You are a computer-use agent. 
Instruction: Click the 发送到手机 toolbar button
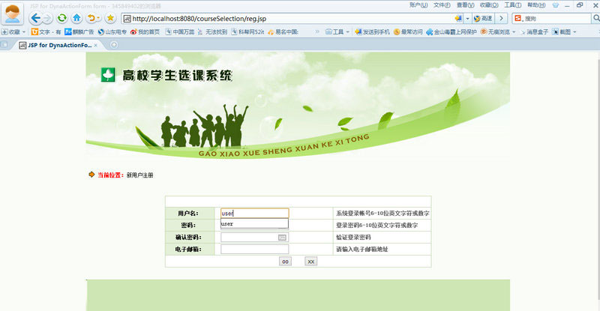(372, 32)
